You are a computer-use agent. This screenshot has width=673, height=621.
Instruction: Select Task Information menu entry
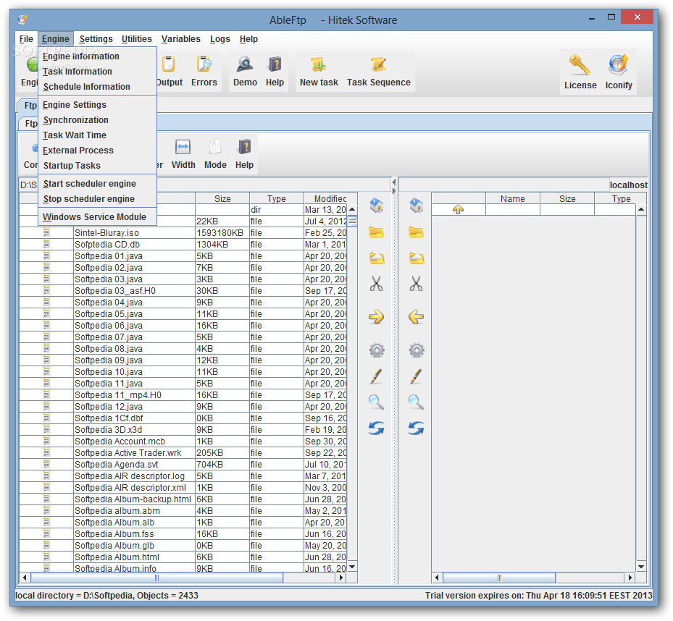pos(97,72)
